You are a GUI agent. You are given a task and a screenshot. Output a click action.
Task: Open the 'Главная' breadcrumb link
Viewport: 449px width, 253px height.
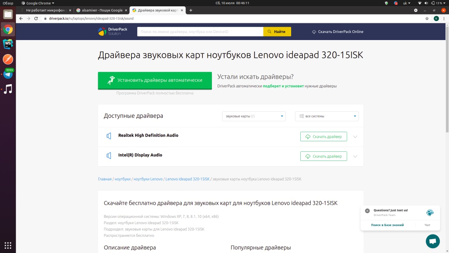(x=105, y=179)
